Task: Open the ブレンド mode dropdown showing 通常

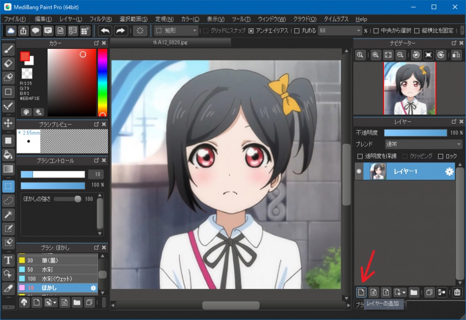Action: tap(423, 144)
